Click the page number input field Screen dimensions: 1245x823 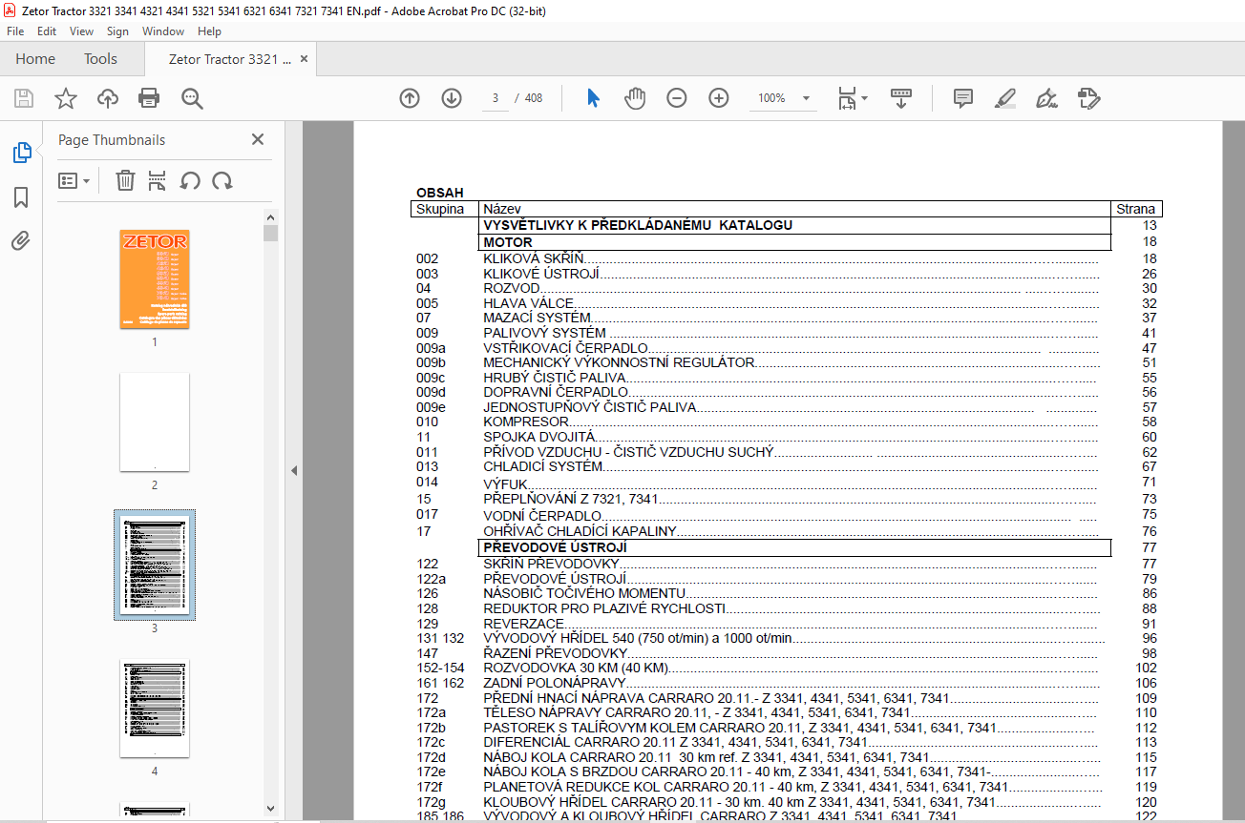pos(496,98)
